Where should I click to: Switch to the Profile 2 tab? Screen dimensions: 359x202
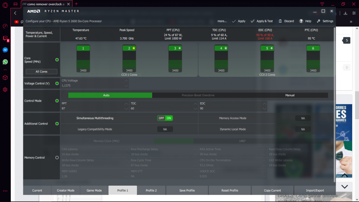pyautogui.click(x=151, y=191)
